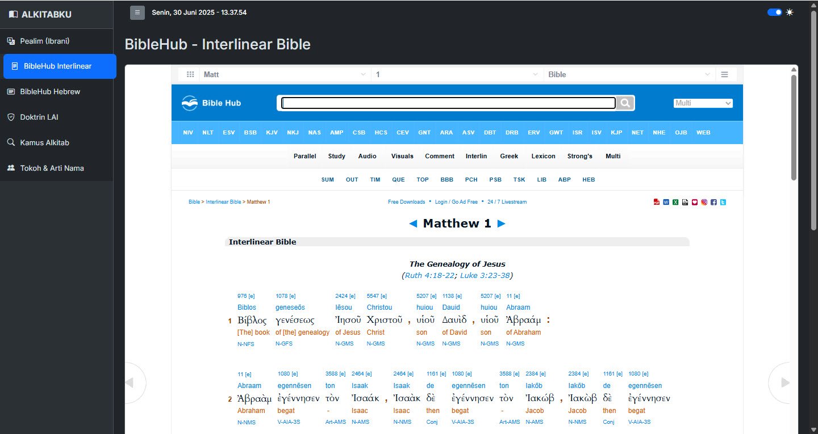Open Doktrin LAI sidebar item
818x434 pixels.
tap(57, 117)
